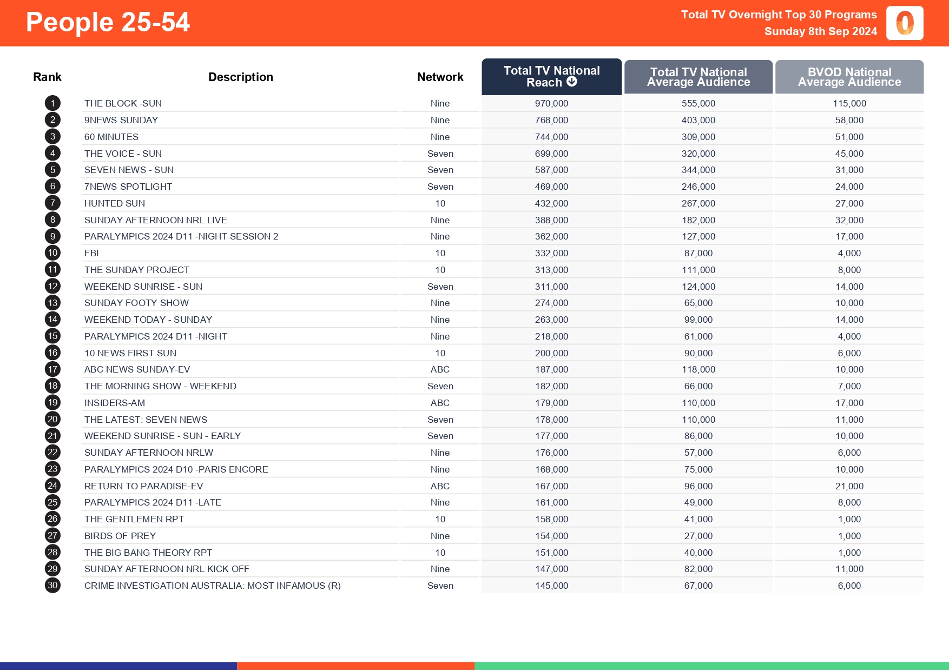Image resolution: width=949 pixels, height=671 pixels.
Task: Click the sort arrow in the Reach header
Action: 572,83
